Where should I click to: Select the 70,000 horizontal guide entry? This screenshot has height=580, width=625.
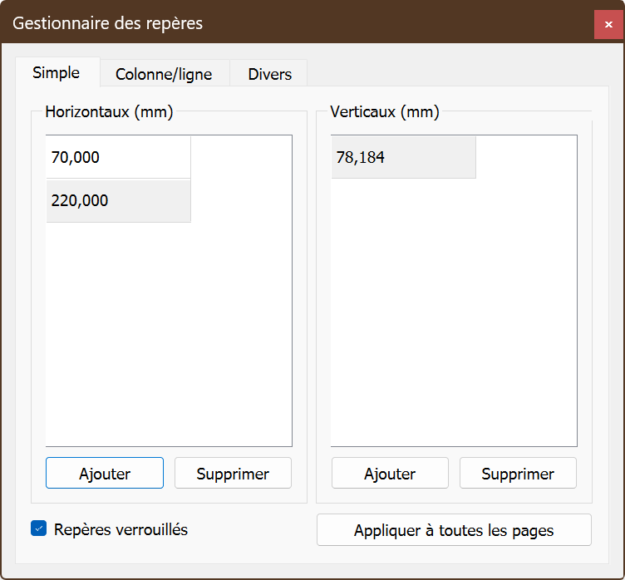tap(118, 157)
